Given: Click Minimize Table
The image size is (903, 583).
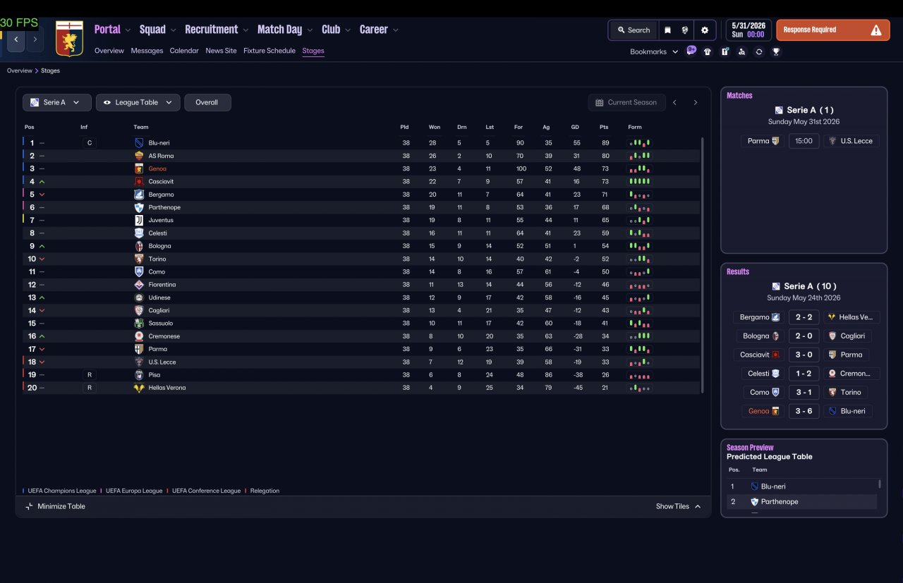Looking at the screenshot, I should point(55,506).
